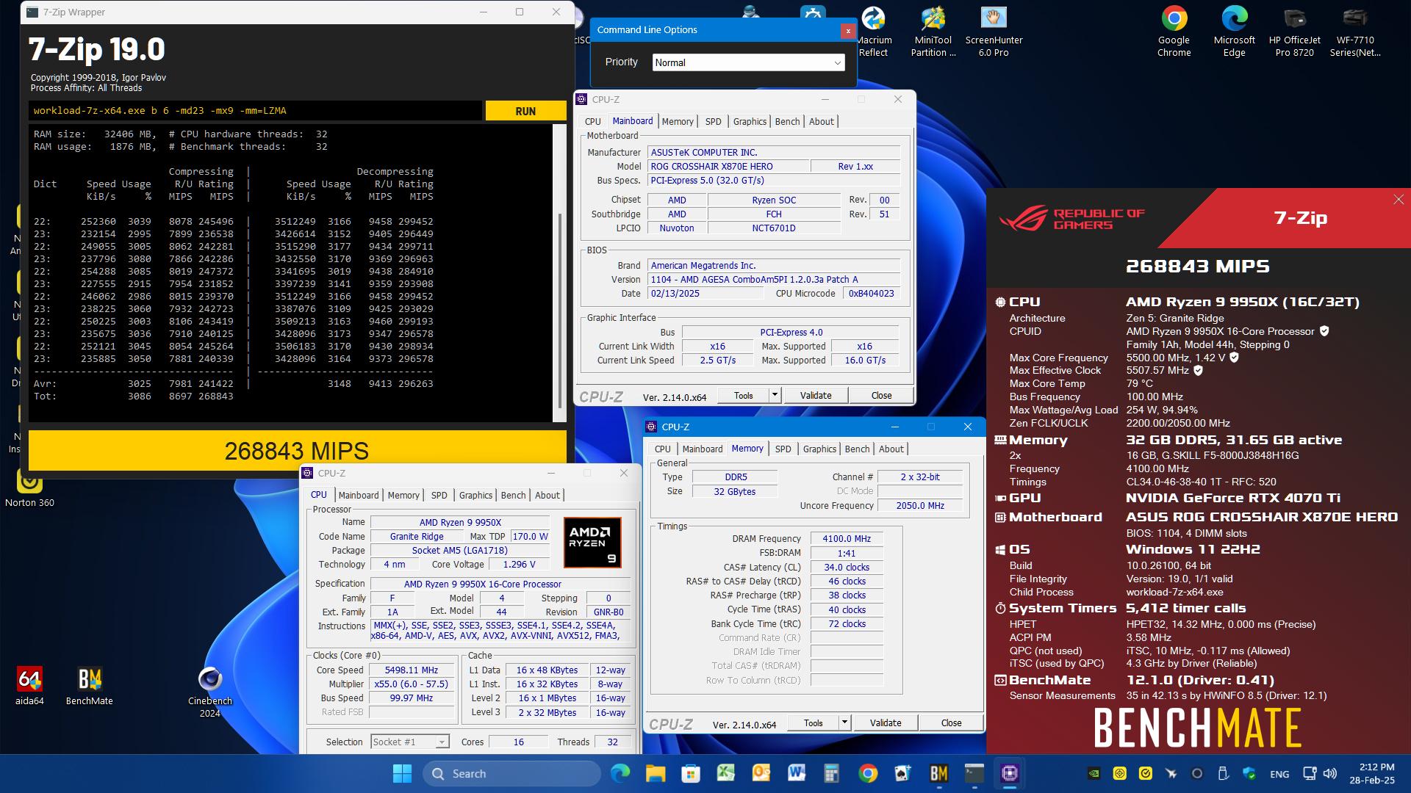1411x793 pixels.
Task: Click the BENCHMATE logo text
Action: click(x=1197, y=728)
